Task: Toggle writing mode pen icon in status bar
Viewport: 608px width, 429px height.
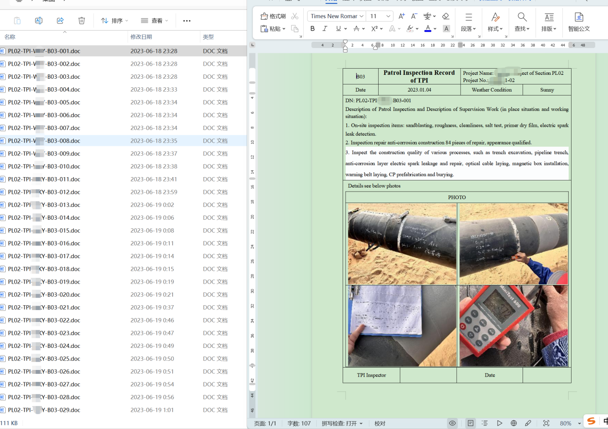Action: pos(528,423)
